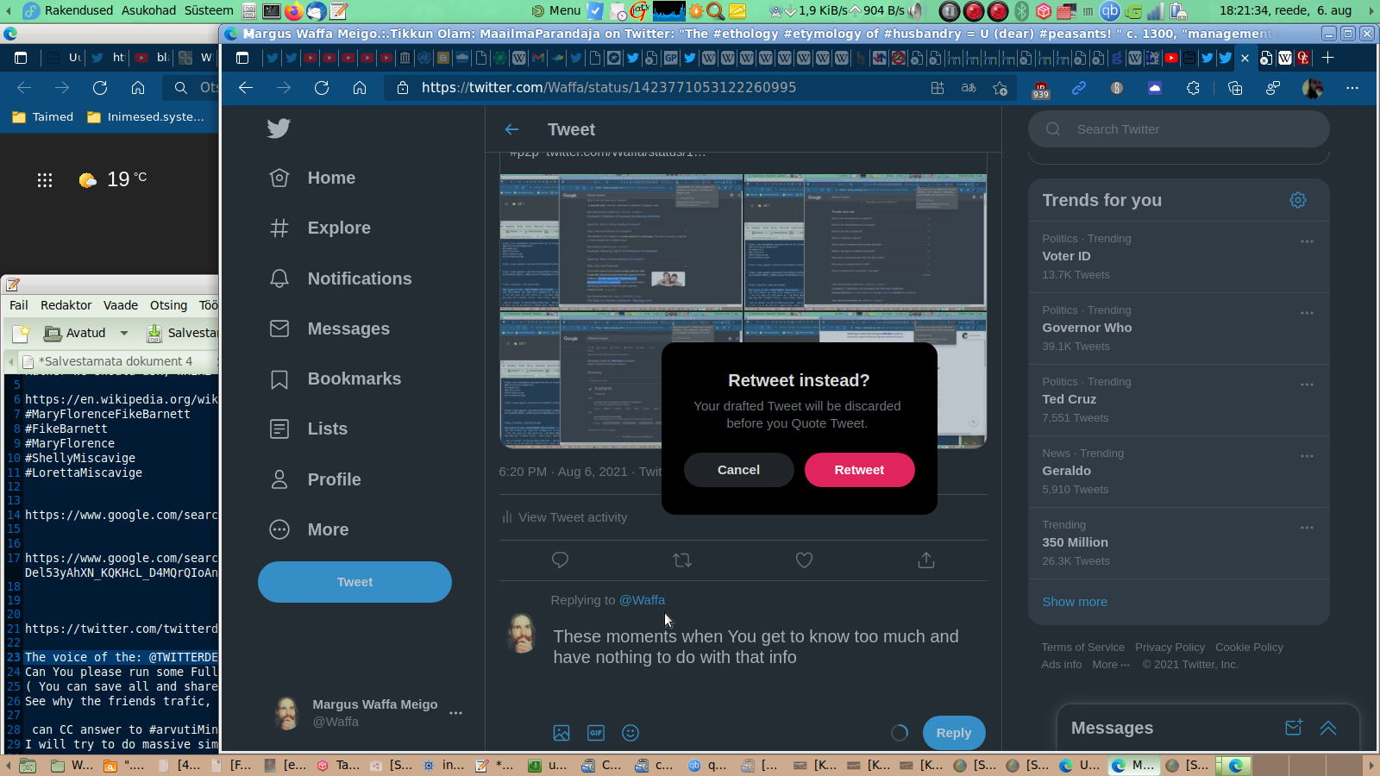This screenshot has height=776, width=1380.
Task: Click the blue Tweet button in sidebar
Action: [x=354, y=582]
